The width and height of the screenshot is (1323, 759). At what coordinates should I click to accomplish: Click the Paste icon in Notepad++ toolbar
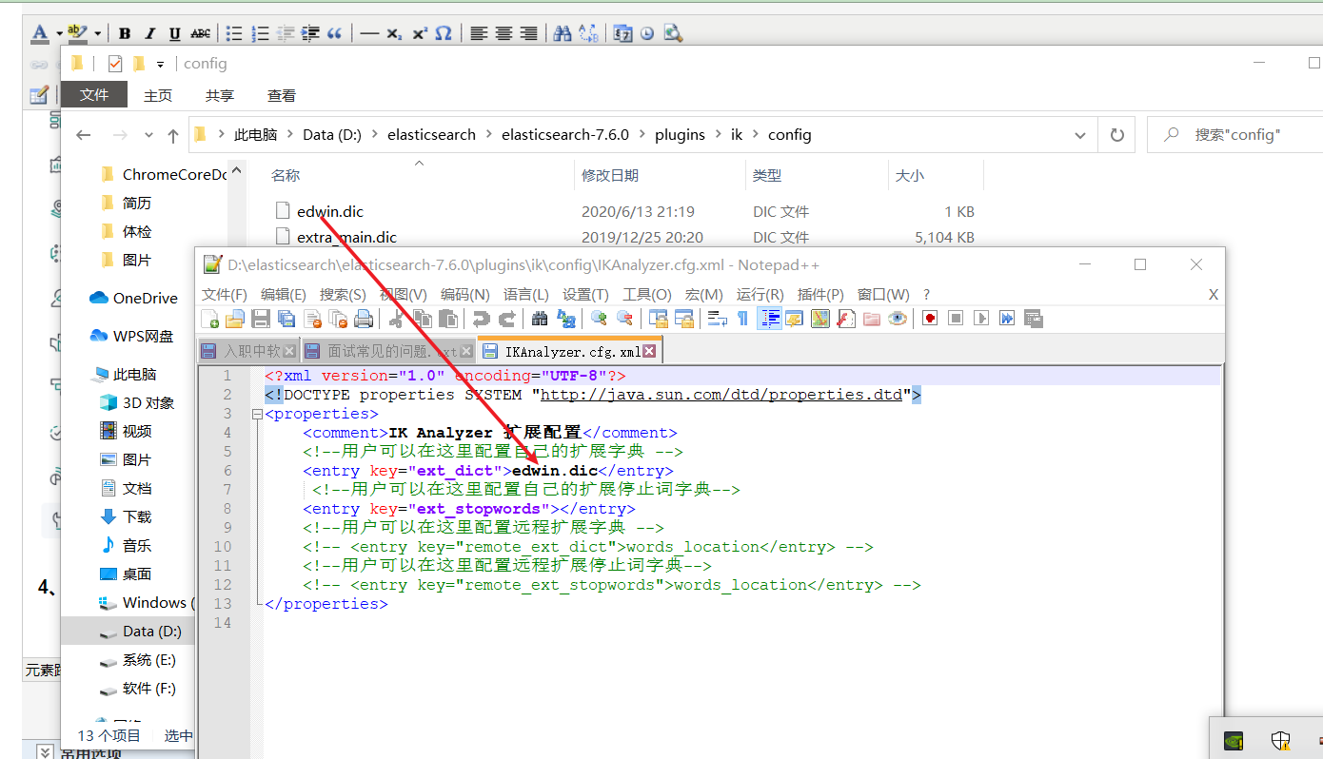448,319
